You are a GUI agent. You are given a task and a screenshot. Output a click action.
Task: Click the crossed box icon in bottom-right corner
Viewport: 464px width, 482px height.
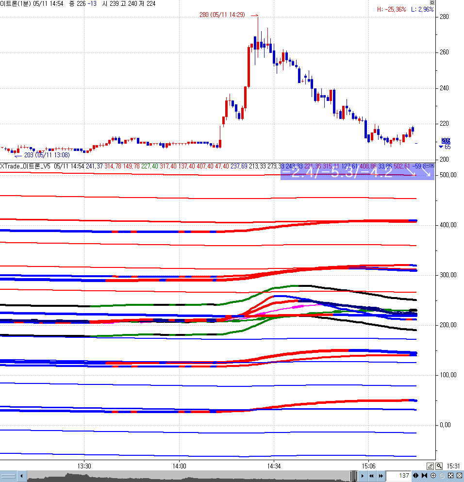[x=459, y=476]
